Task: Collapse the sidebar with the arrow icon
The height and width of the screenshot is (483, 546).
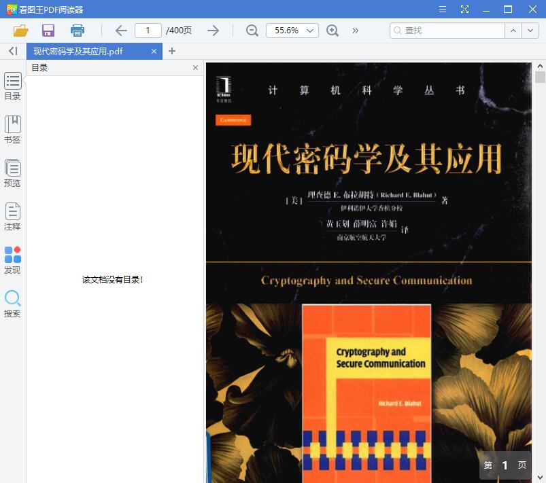Action: coord(13,51)
